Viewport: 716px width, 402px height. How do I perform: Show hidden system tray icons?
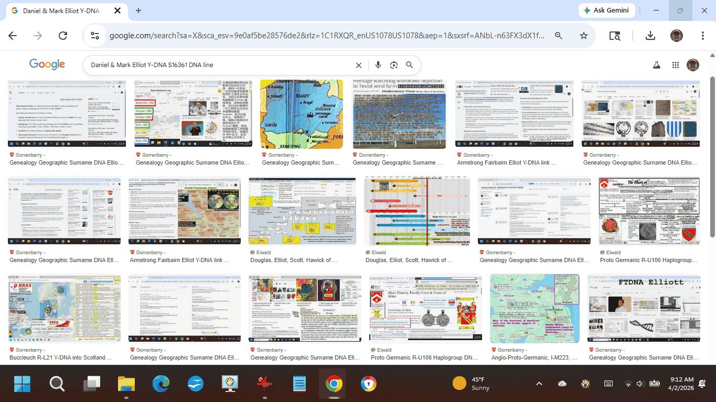[539, 384]
